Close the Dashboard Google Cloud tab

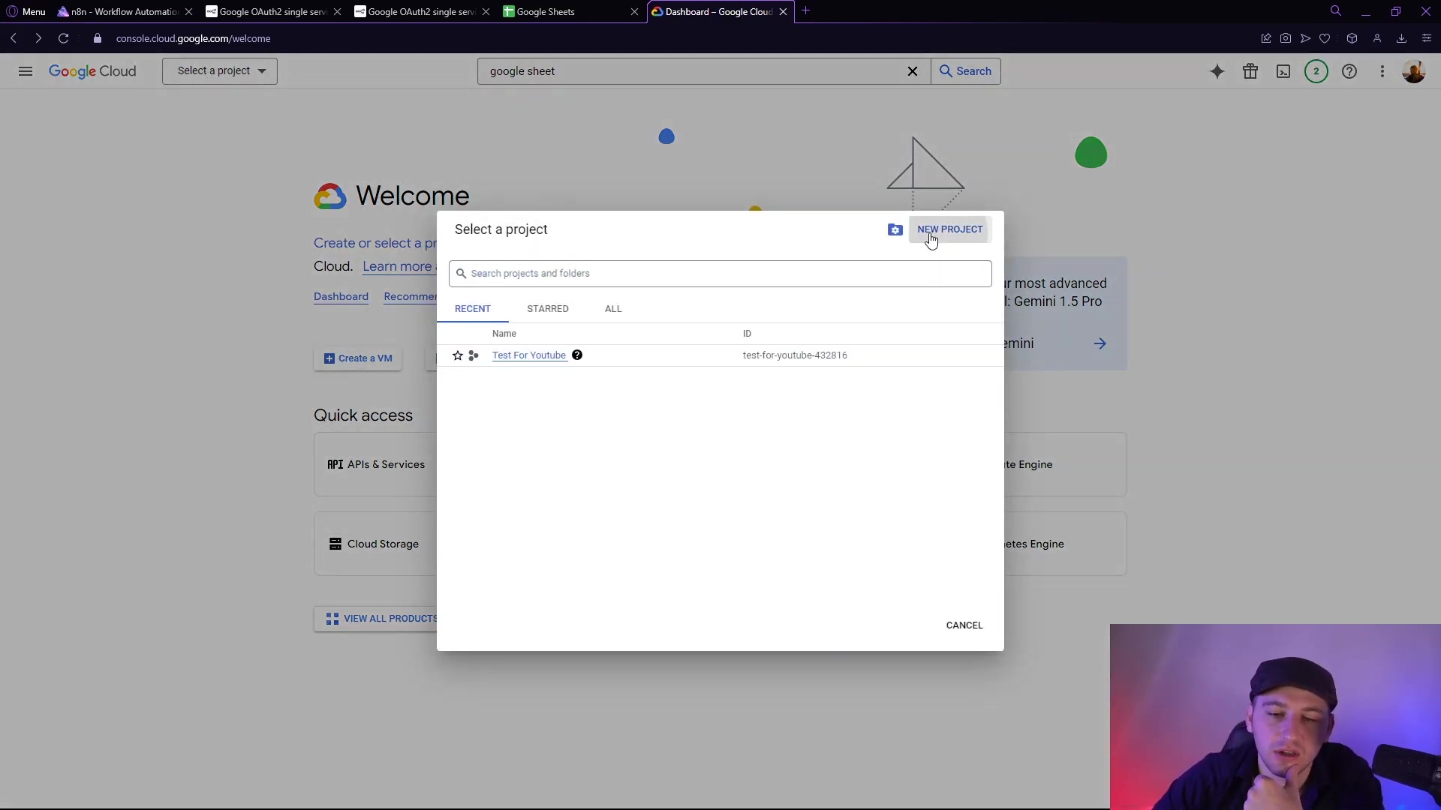point(783,11)
